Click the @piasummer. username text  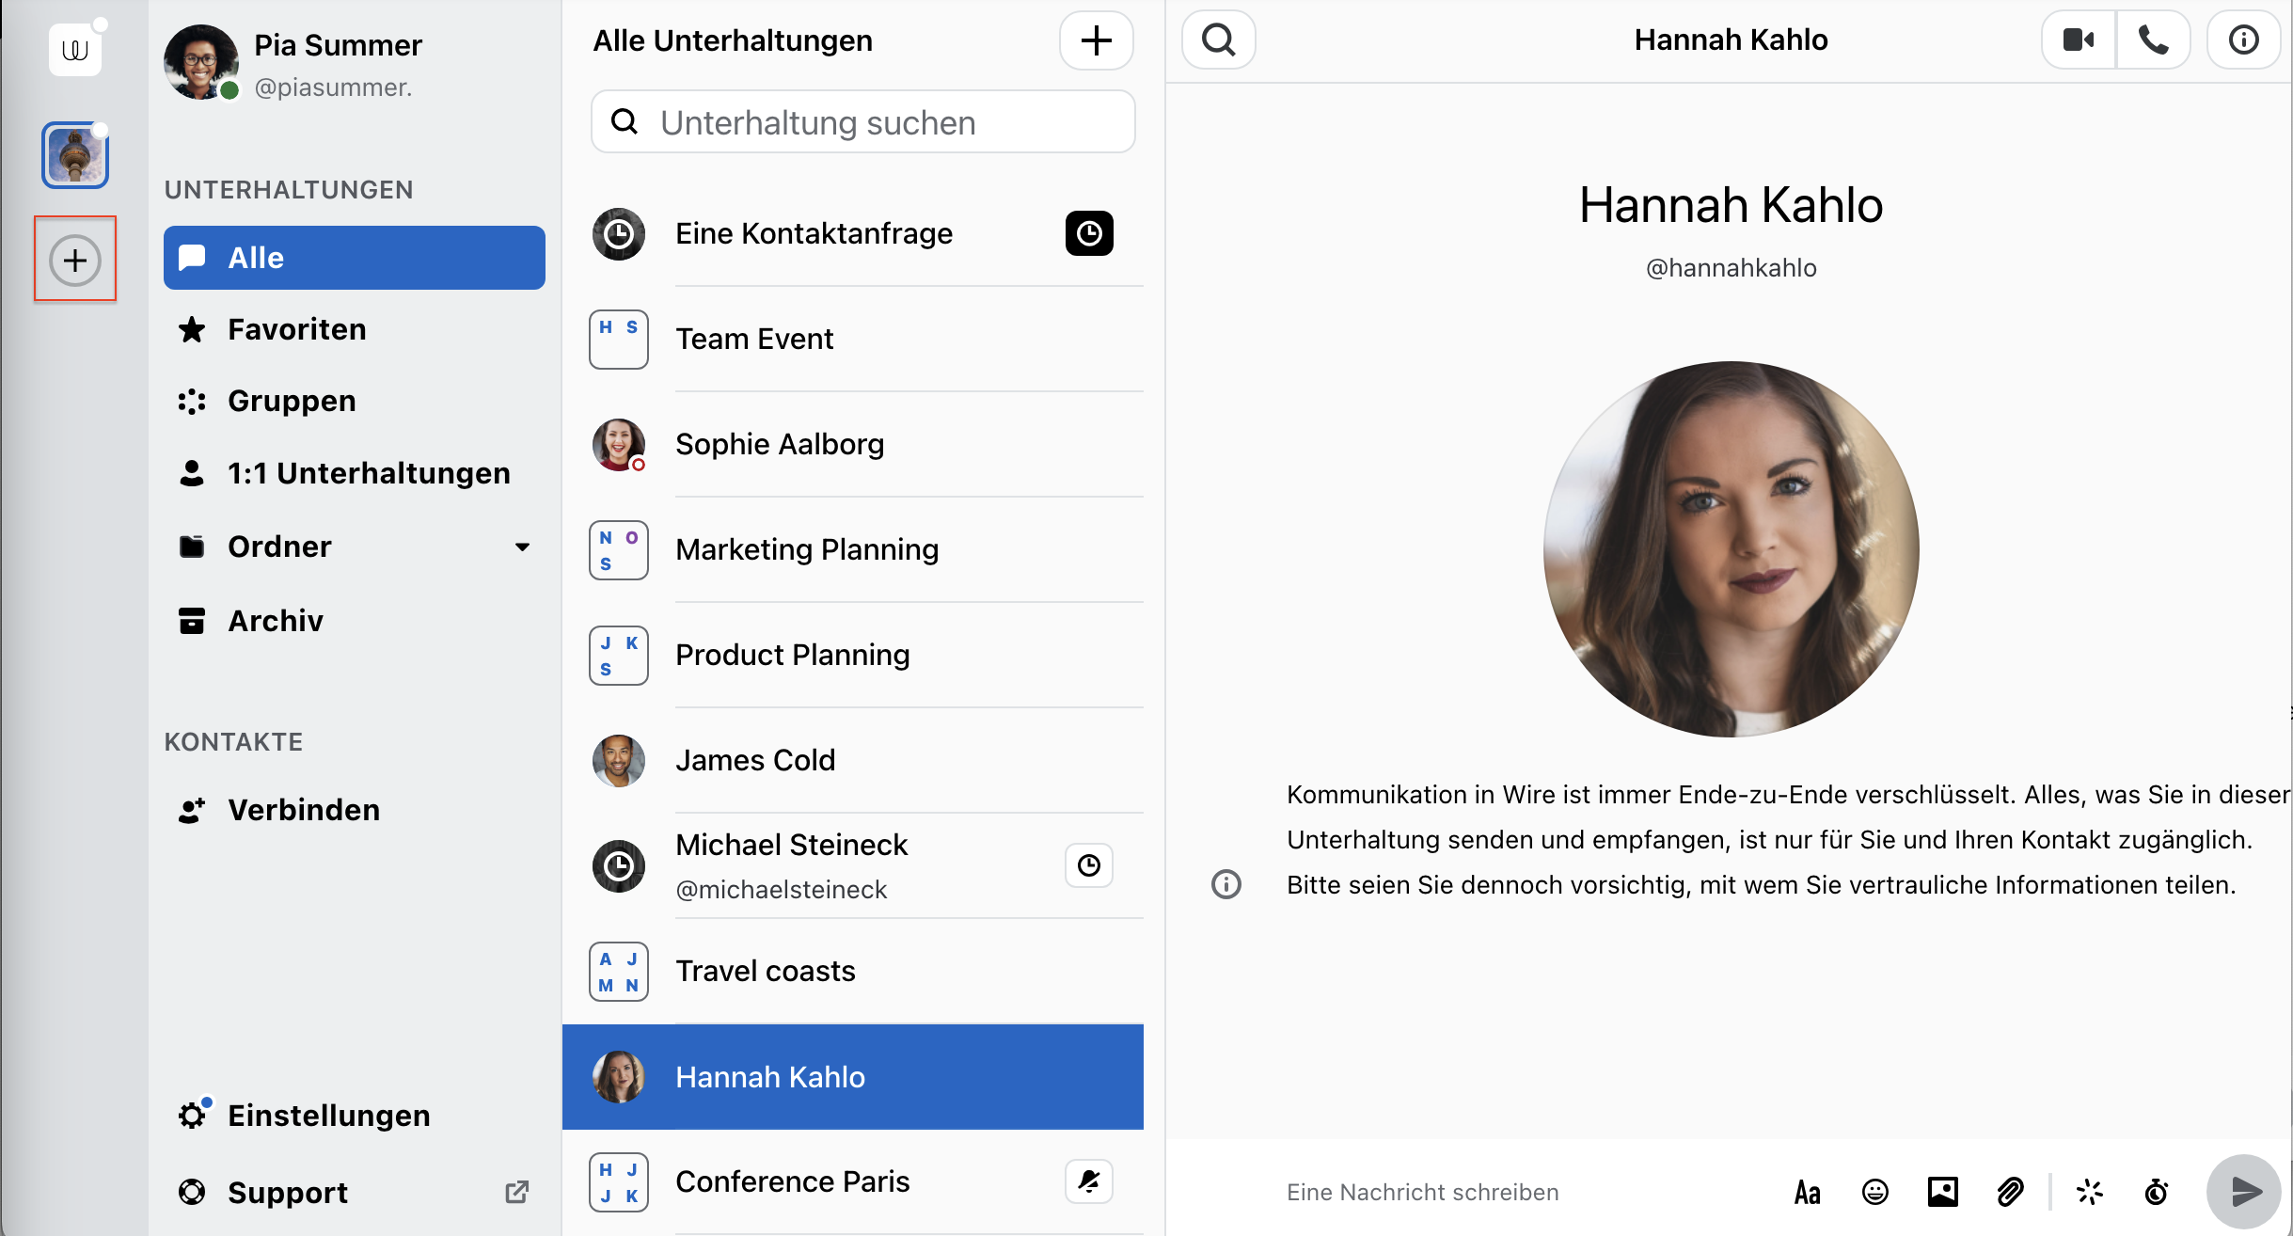click(x=333, y=87)
